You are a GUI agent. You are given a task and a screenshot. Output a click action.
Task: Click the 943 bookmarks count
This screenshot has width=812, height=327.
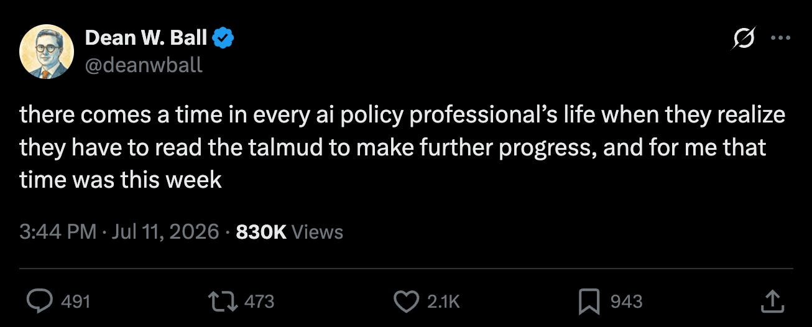[x=626, y=302]
